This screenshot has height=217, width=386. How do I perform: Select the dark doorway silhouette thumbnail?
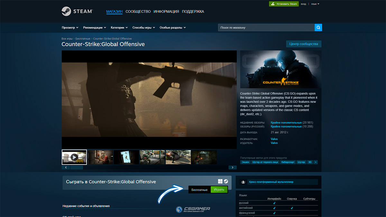pyautogui.click(x=126, y=157)
